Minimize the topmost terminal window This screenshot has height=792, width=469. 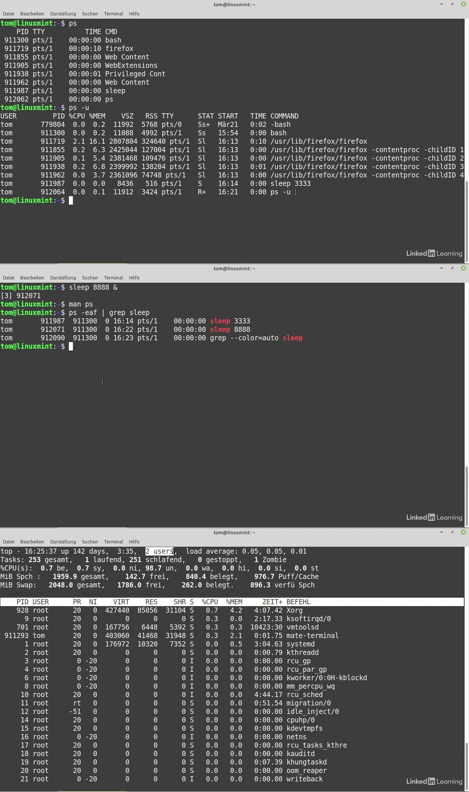(442, 4)
